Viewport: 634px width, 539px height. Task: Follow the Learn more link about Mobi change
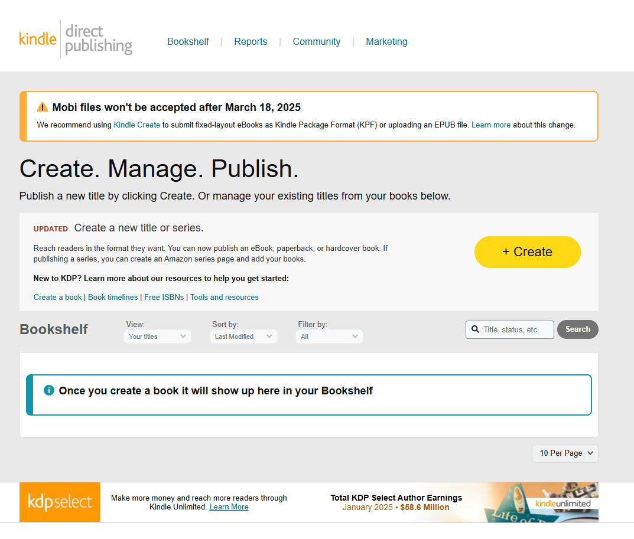[491, 125]
